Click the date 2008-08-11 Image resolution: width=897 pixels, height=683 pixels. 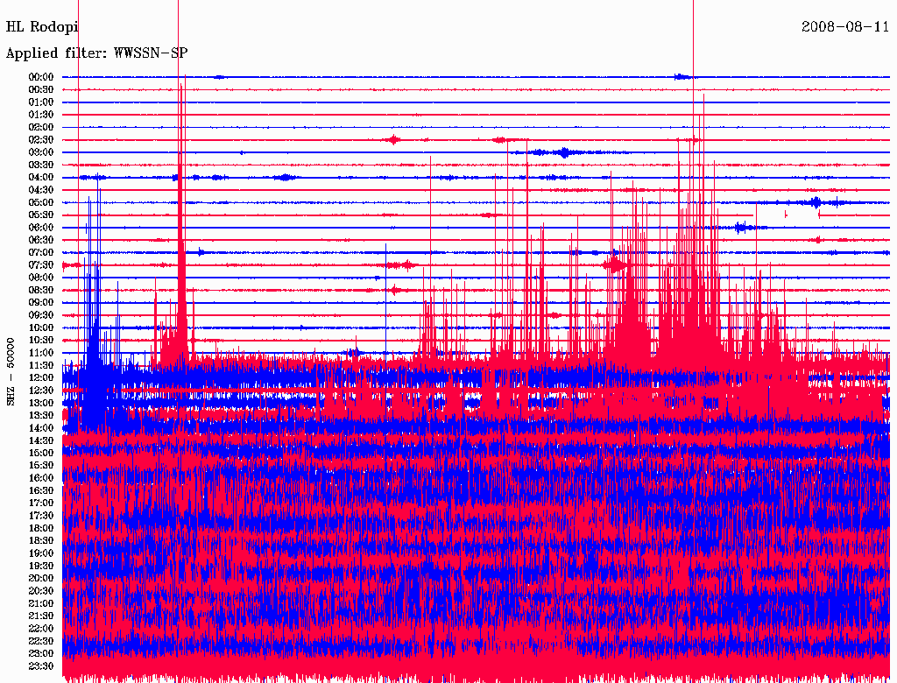845,27
